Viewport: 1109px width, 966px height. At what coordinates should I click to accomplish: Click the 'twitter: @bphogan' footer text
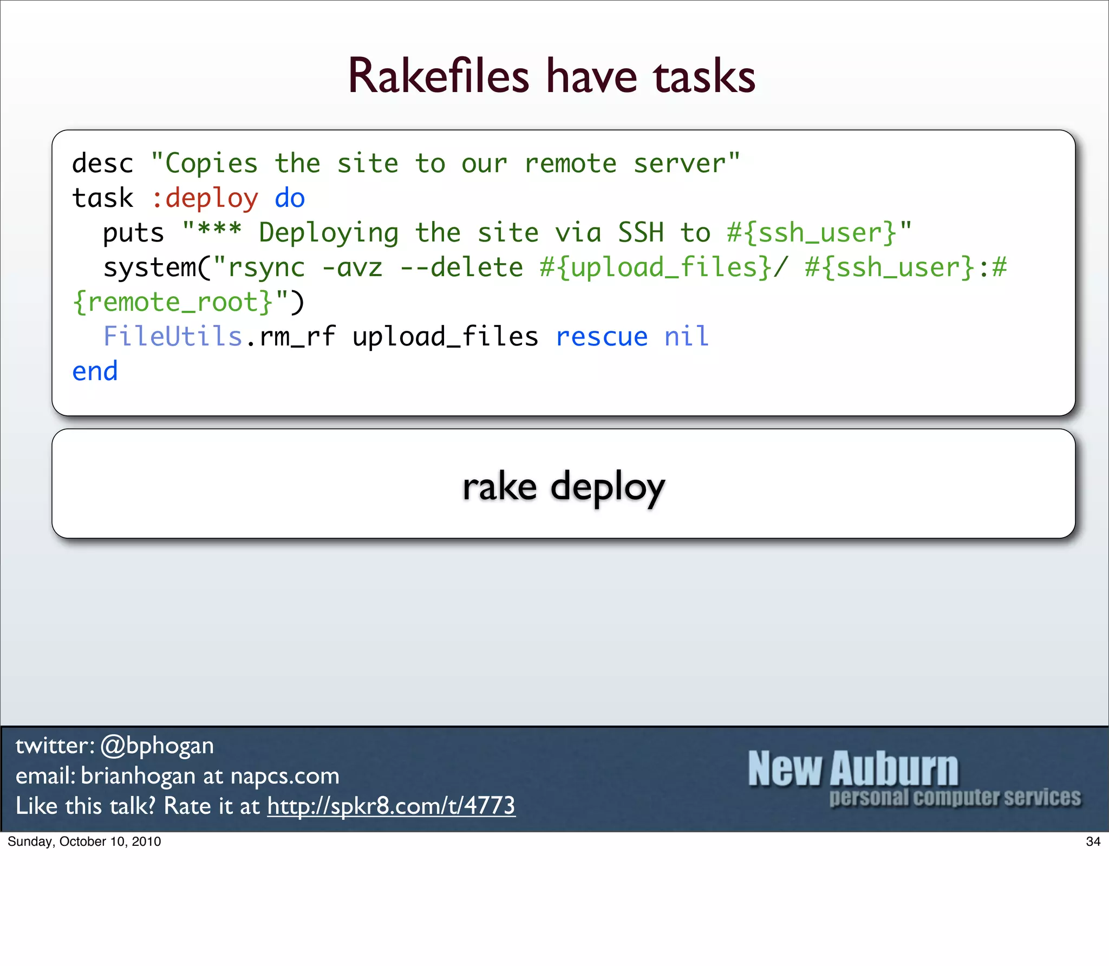(115, 746)
